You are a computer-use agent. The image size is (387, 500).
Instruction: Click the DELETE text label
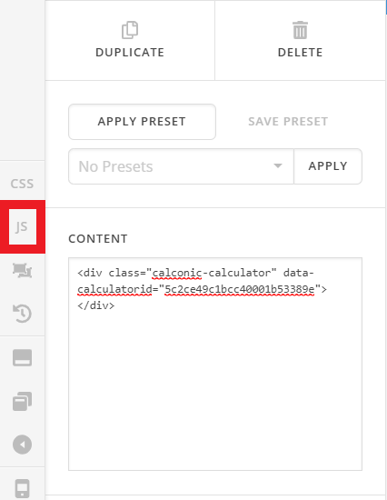coord(300,53)
